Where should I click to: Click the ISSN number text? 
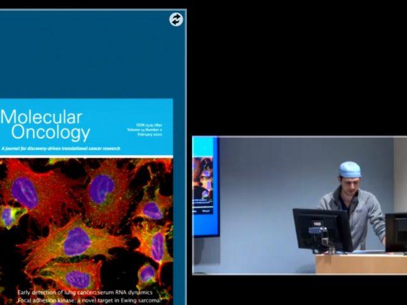pyautogui.click(x=149, y=125)
